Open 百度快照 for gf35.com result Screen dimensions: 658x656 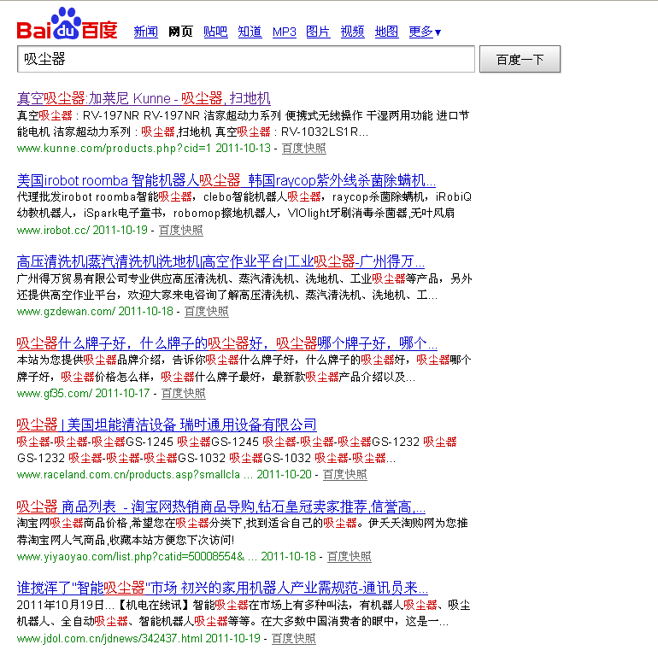point(184,393)
